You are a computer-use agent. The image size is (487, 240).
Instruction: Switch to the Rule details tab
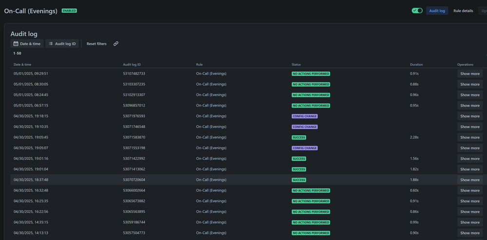click(463, 10)
